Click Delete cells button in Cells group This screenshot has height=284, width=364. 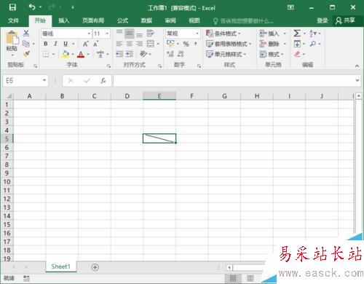(x=269, y=44)
